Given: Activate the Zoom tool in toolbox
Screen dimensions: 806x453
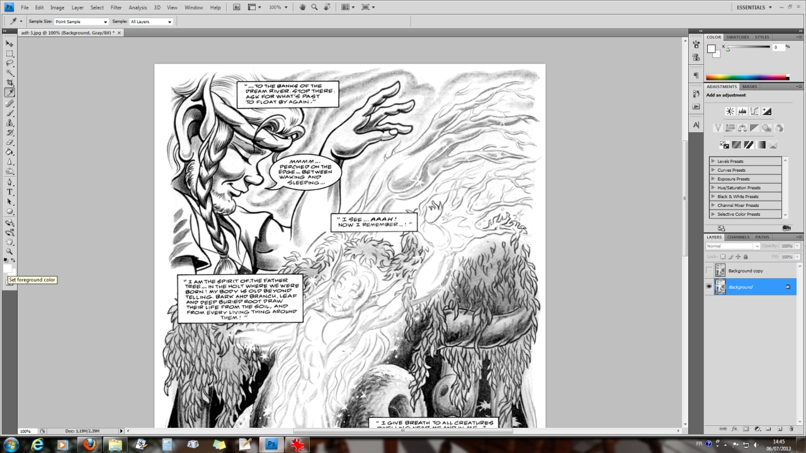Looking at the screenshot, I should (x=10, y=251).
